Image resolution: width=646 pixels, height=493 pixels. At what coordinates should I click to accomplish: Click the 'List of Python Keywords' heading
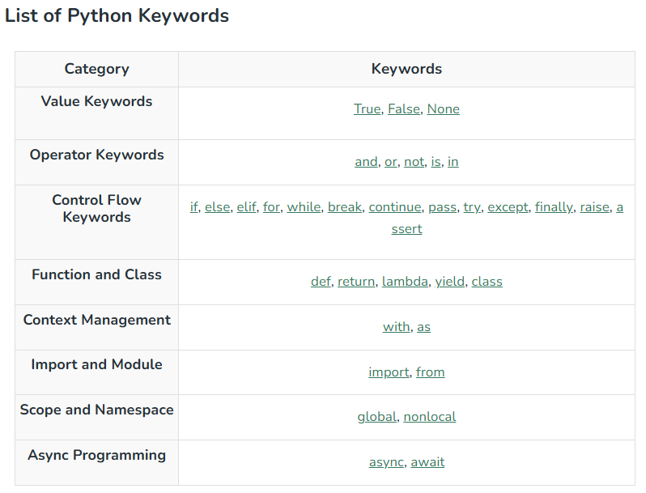point(117,15)
